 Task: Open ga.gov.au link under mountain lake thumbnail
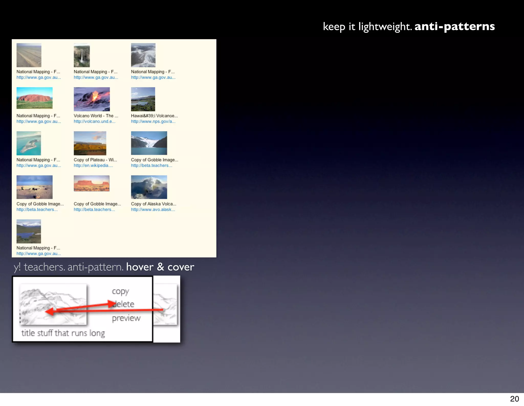click(x=39, y=254)
